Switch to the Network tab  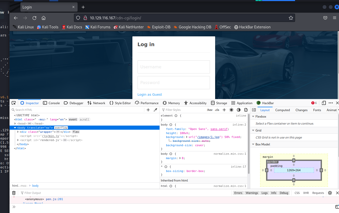(x=96, y=103)
